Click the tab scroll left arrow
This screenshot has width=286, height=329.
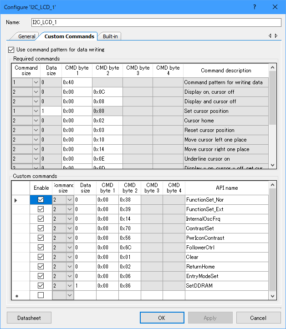(270, 36)
